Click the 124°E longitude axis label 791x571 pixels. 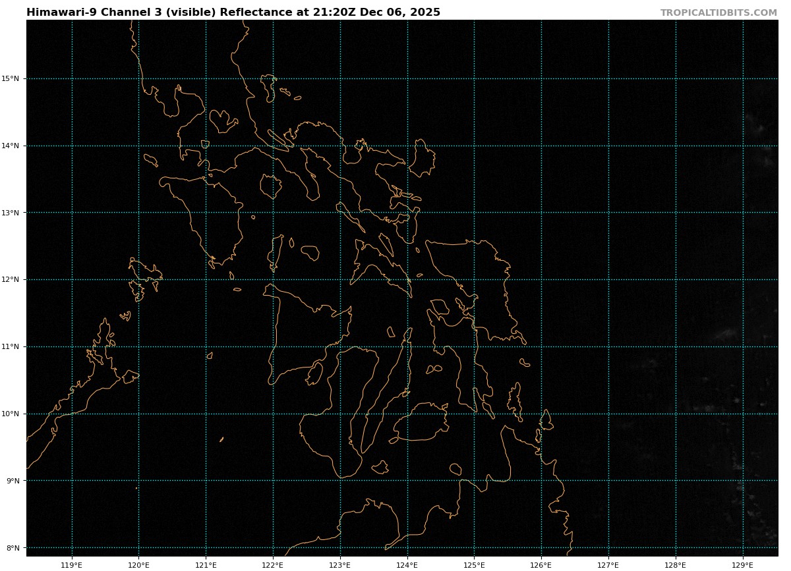click(407, 565)
